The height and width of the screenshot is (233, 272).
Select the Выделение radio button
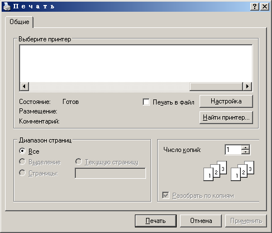pos(22,161)
